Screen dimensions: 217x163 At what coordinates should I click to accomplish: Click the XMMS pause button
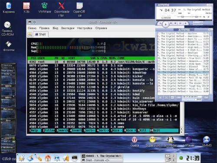[x=171, y=23]
